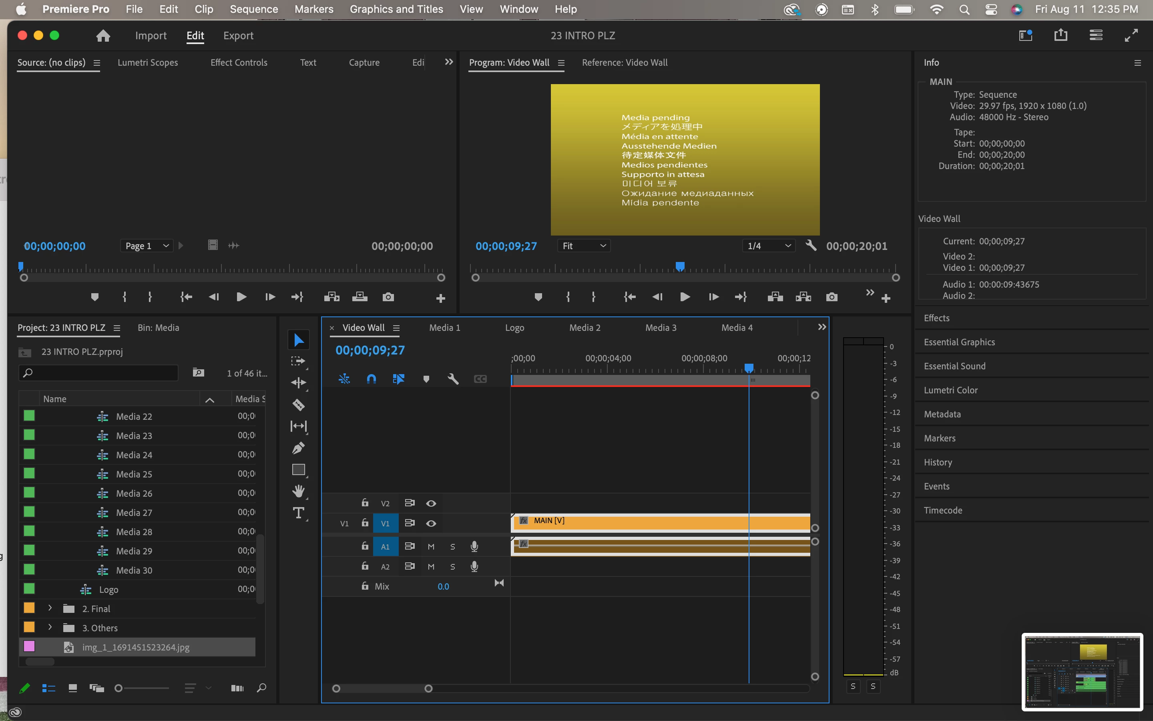Select the Hand tool

pyautogui.click(x=298, y=491)
